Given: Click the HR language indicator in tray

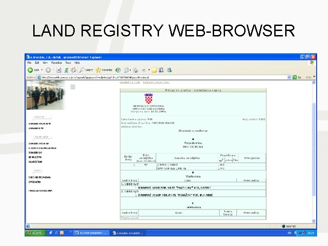Looking at the screenshot, I should tap(290, 233).
